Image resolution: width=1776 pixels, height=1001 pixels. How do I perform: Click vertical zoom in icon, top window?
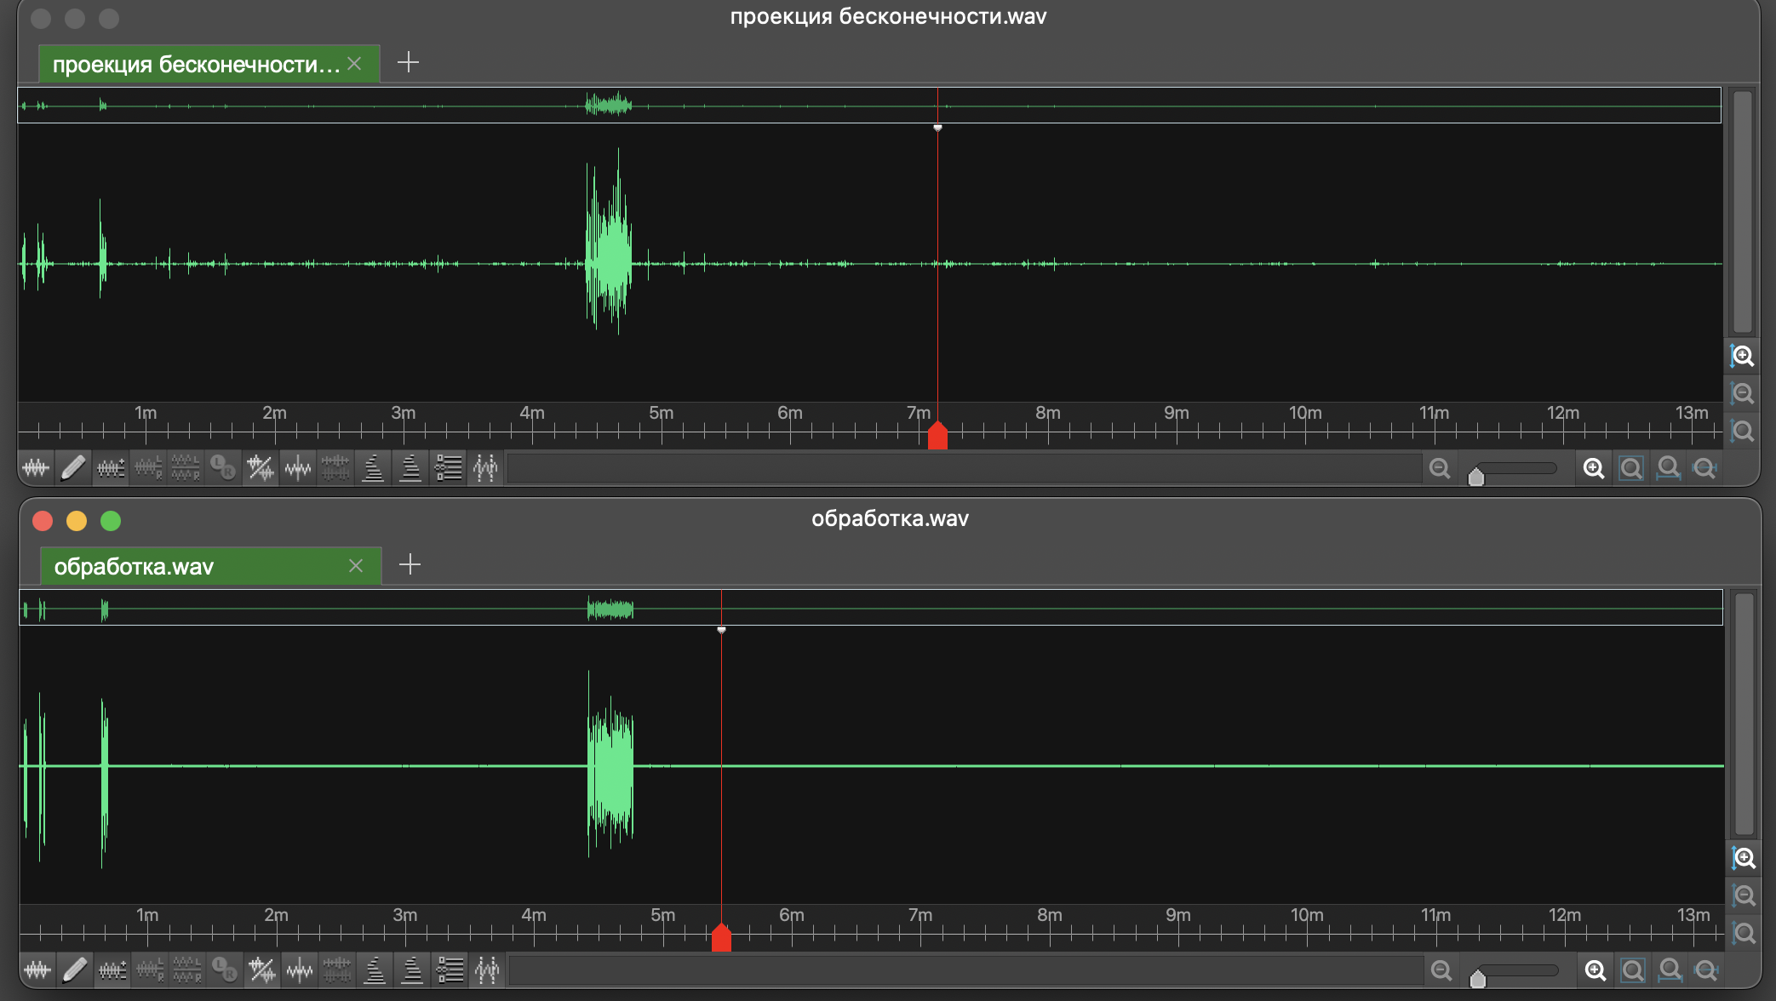pos(1743,356)
